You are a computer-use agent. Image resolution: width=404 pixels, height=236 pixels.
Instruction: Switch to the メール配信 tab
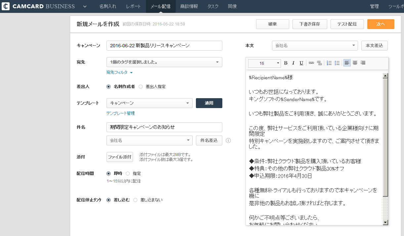click(160, 6)
